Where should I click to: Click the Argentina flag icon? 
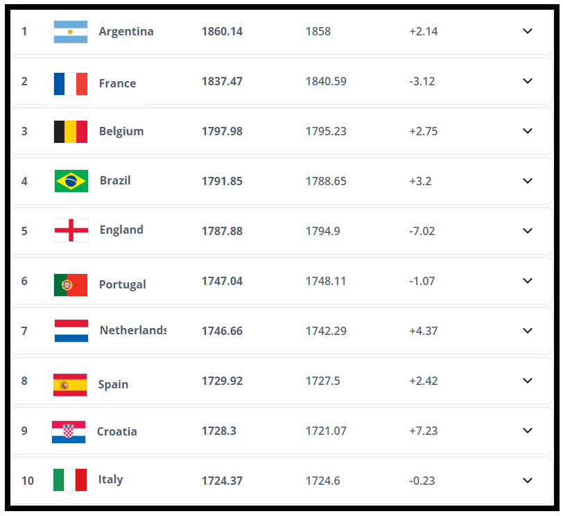click(x=71, y=32)
